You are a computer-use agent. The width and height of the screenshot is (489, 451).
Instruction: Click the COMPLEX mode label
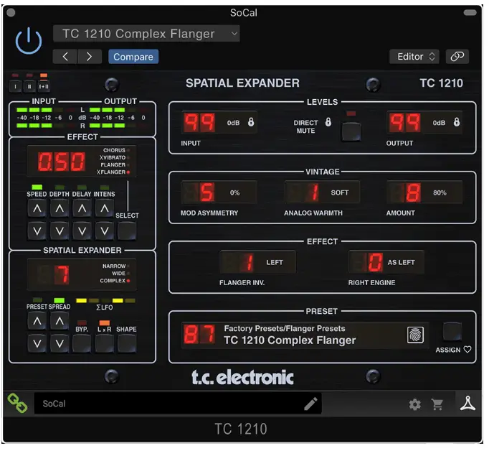pos(113,281)
